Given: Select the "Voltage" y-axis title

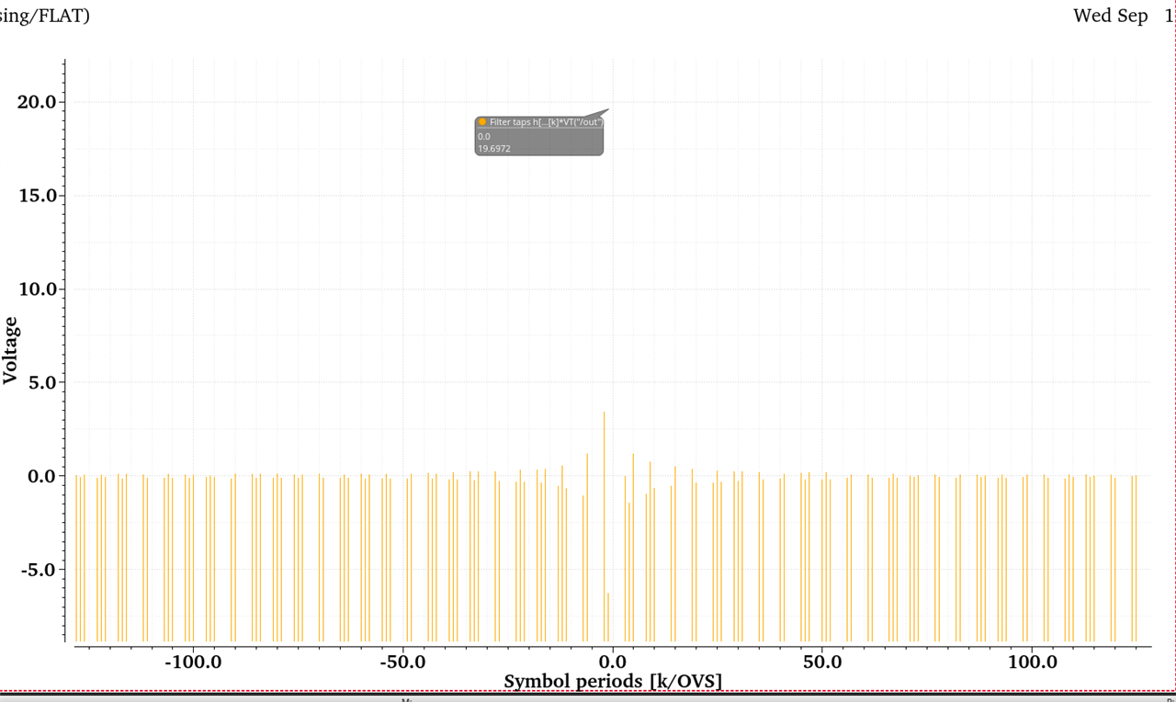Looking at the screenshot, I should (x=11, y=350).
